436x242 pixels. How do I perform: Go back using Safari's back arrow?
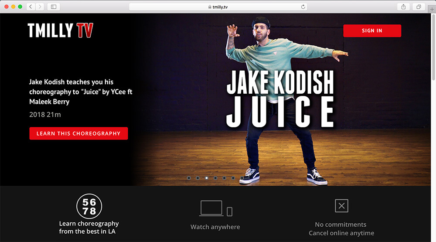[31, 7]
